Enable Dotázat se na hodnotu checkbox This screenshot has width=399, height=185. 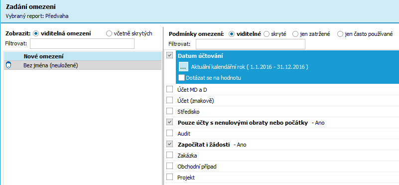pyautogui.click(x=182, y=77)
